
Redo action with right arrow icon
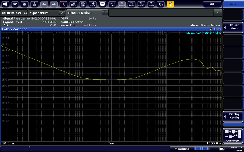point(54,4)
